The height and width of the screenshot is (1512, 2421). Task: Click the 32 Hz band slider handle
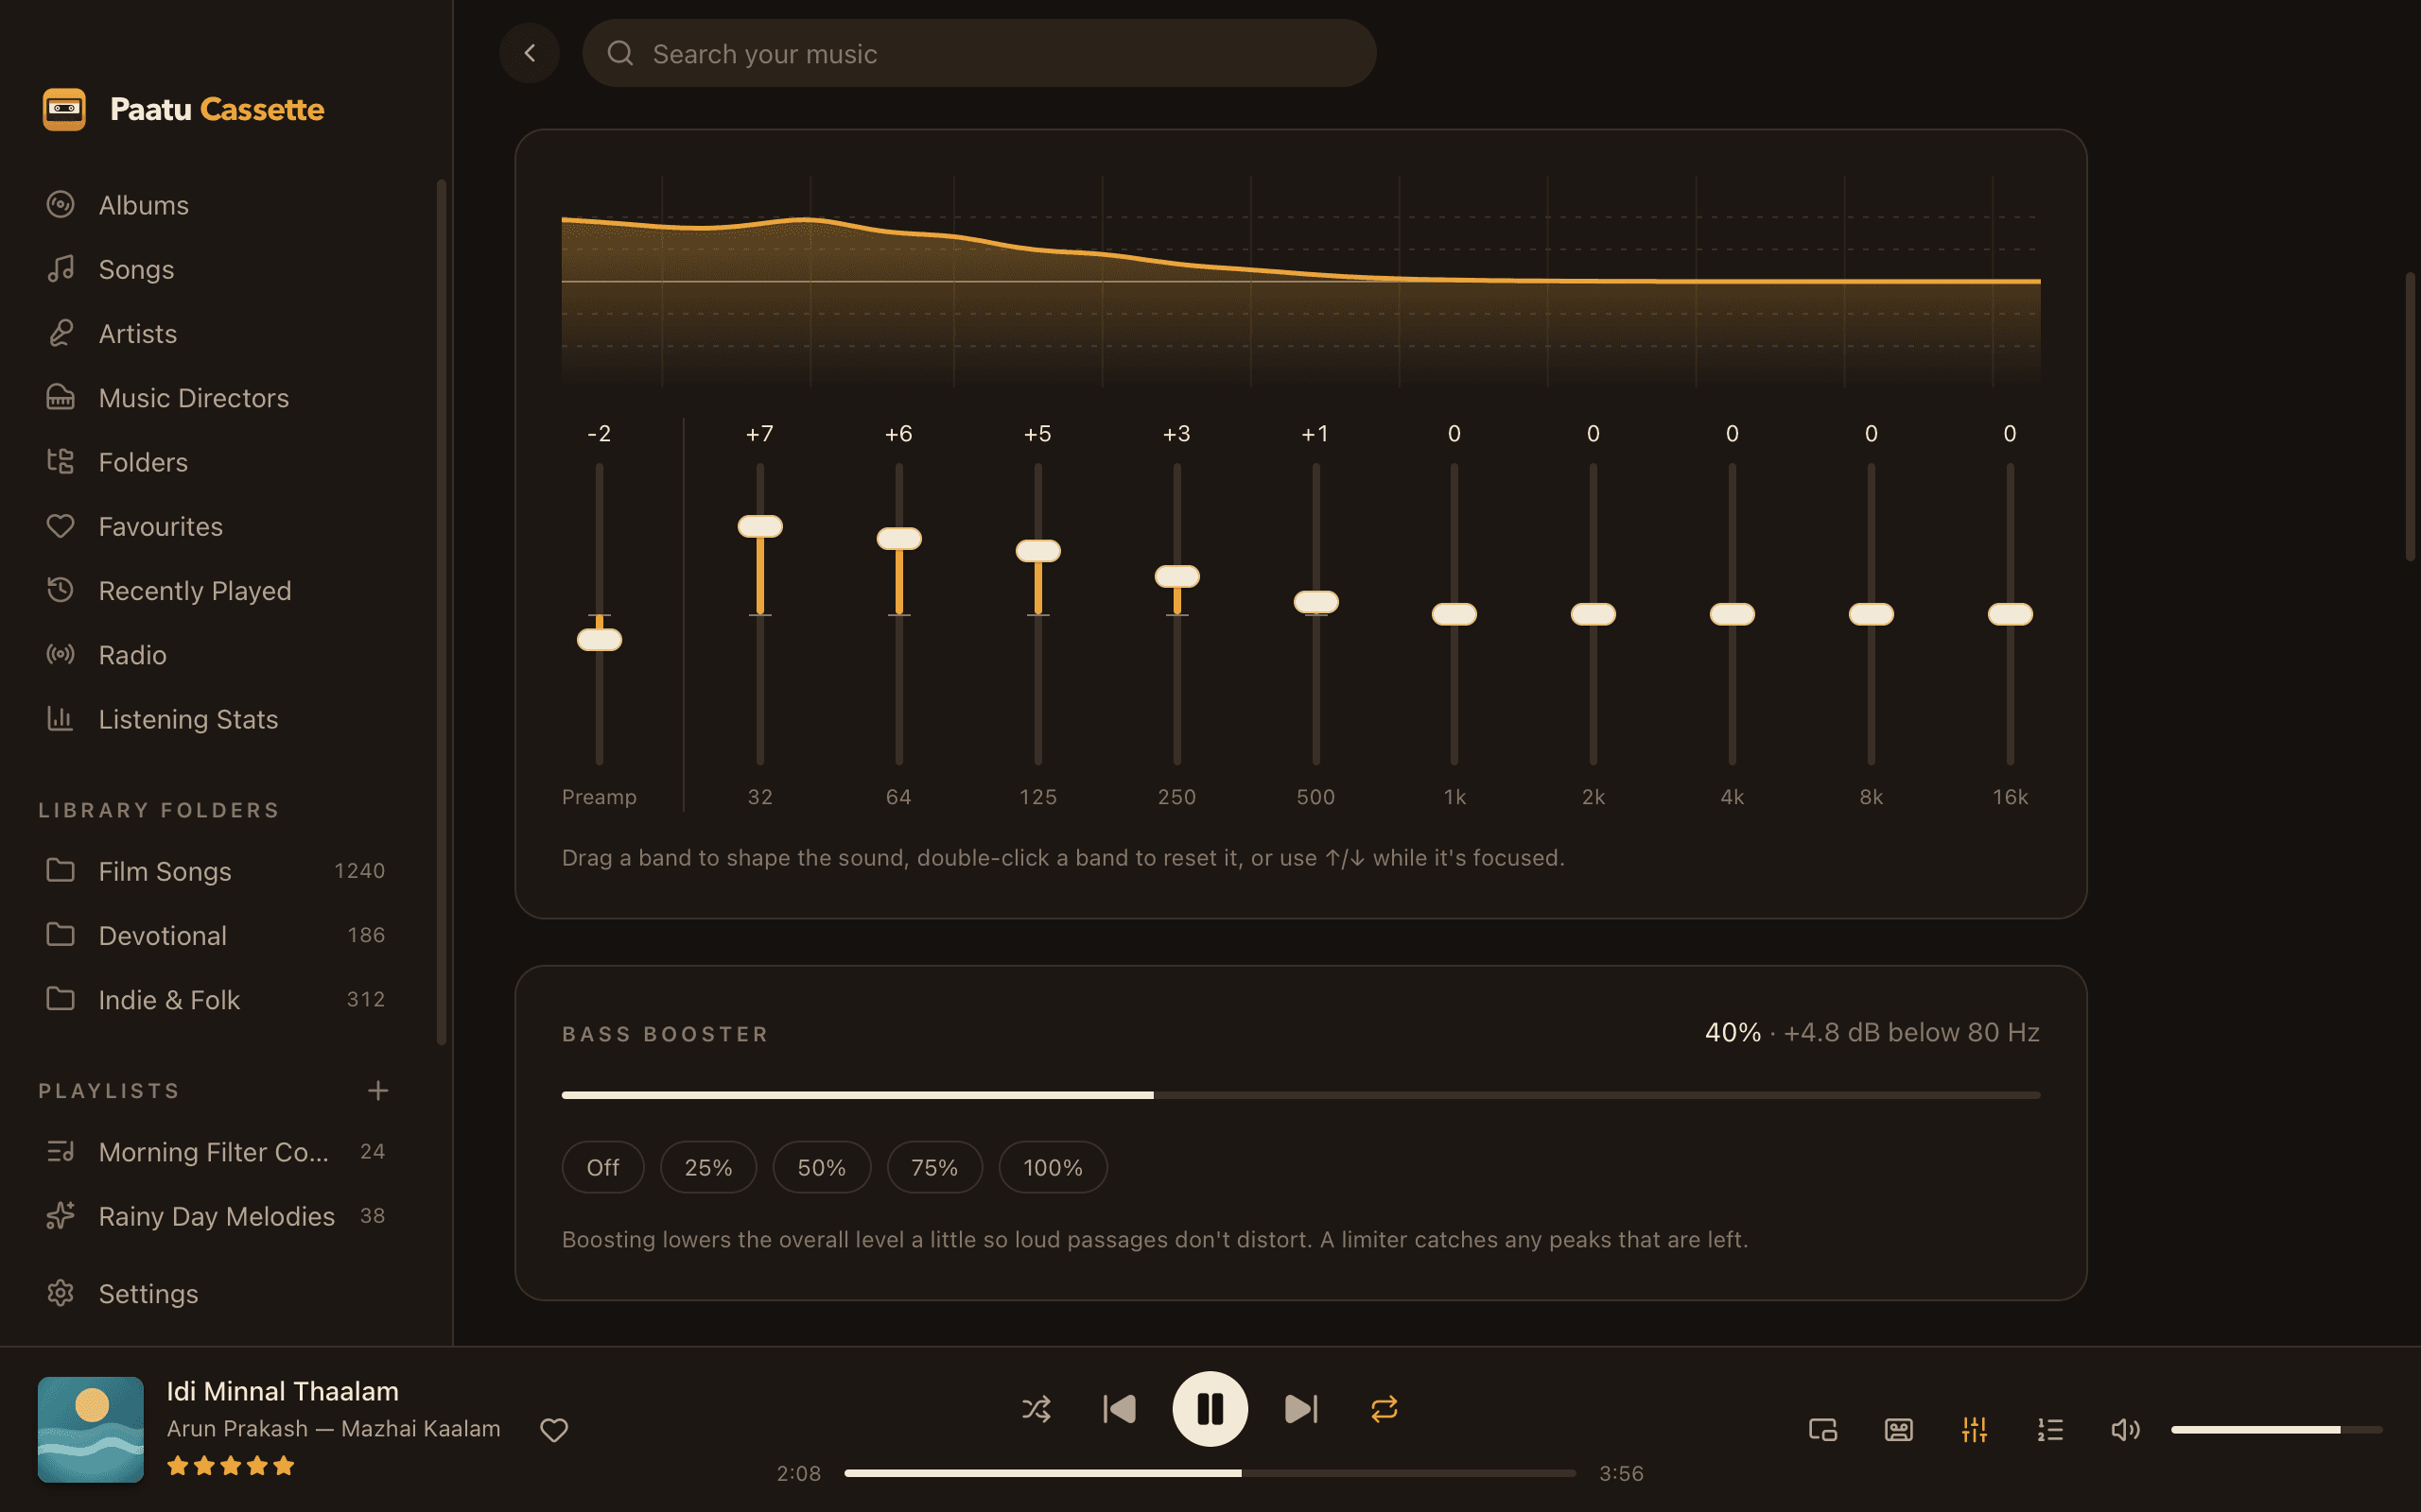760,526
